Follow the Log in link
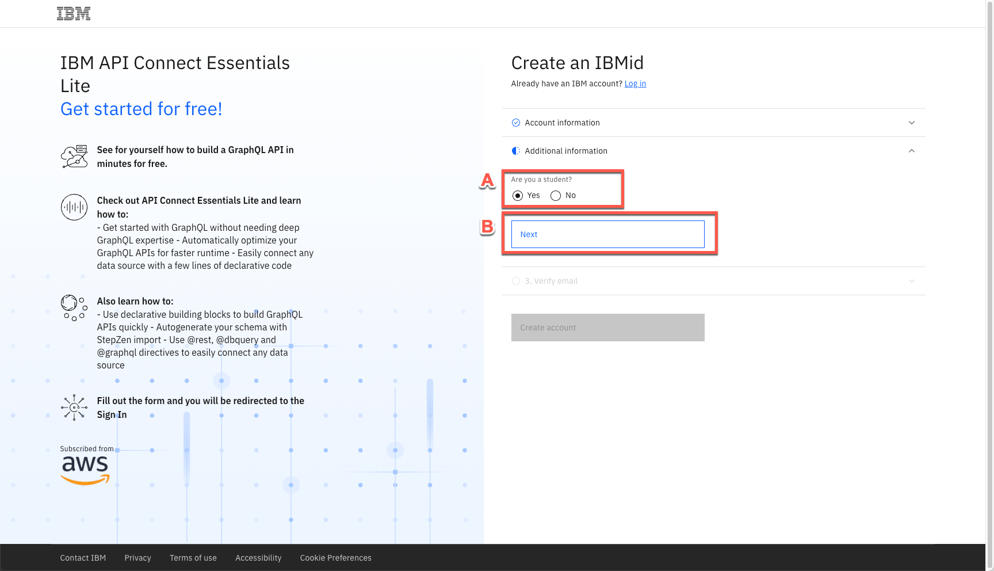This screenshot has width=994, height=571. click(x=635, y=83)
